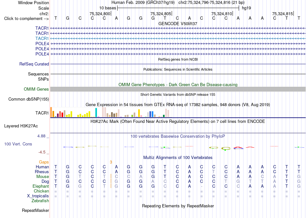306x218 pixels.
Task: Select the Dog species label
Action: tap(45, 182)
